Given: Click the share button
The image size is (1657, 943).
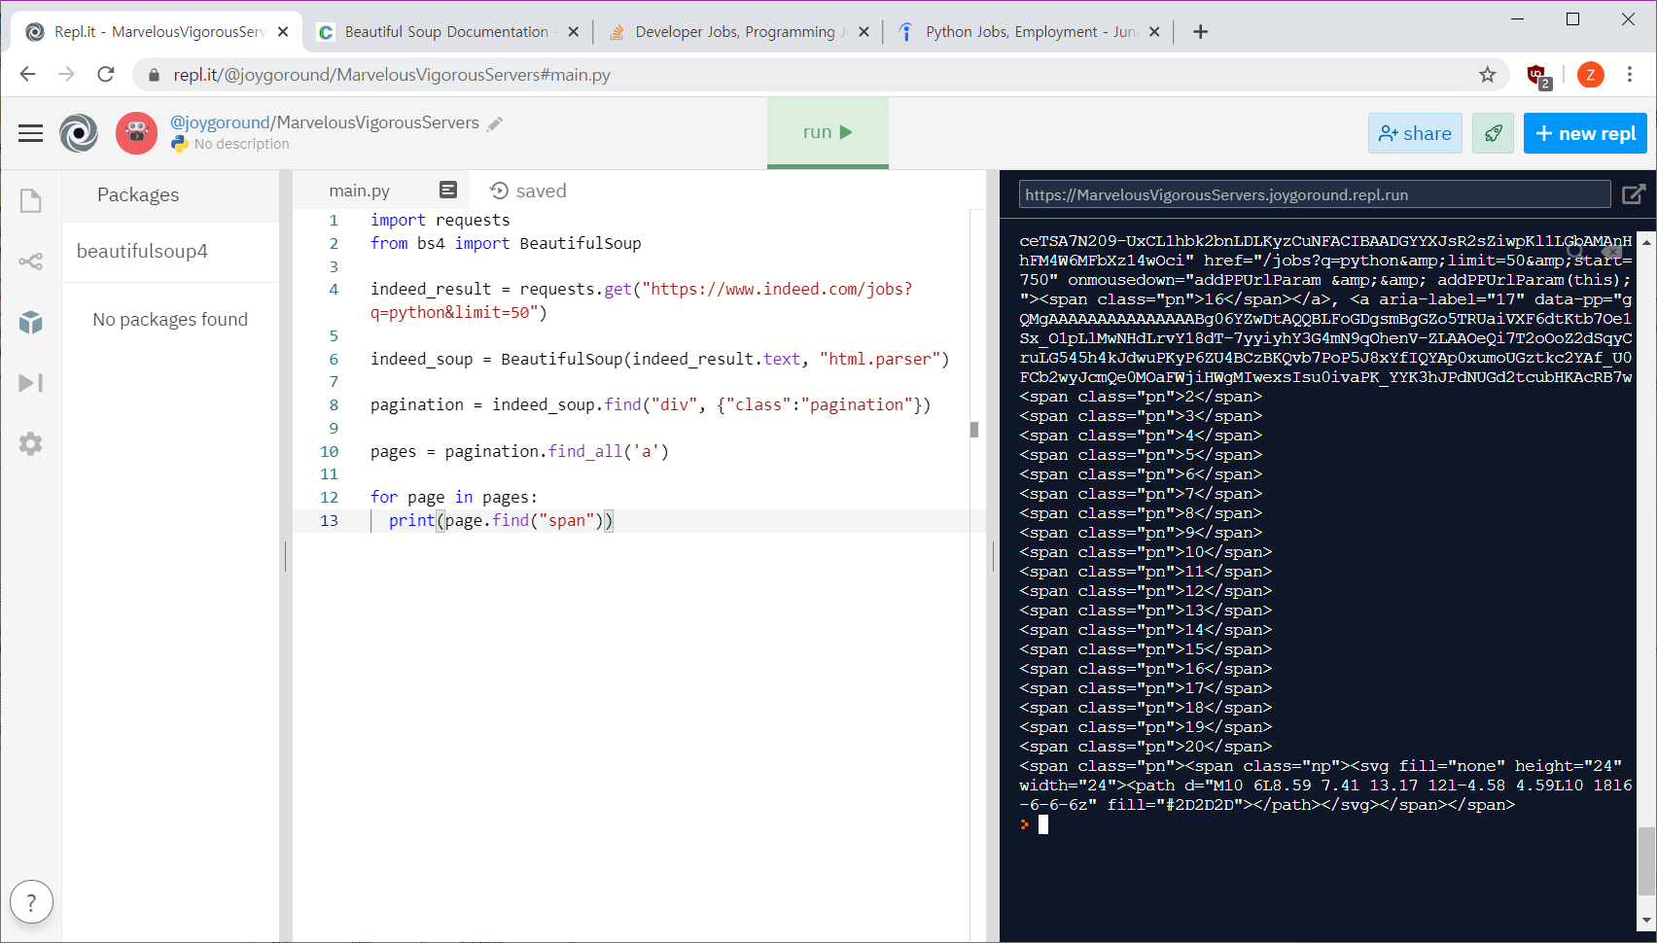Looking at the screenshot, I should (1415, 133).
